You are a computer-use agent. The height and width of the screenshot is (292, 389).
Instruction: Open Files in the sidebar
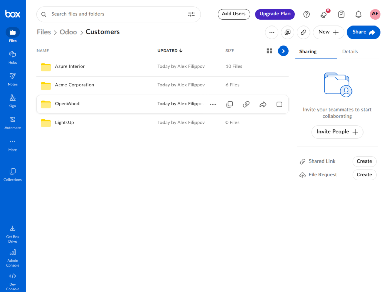[x=13, y=35]
